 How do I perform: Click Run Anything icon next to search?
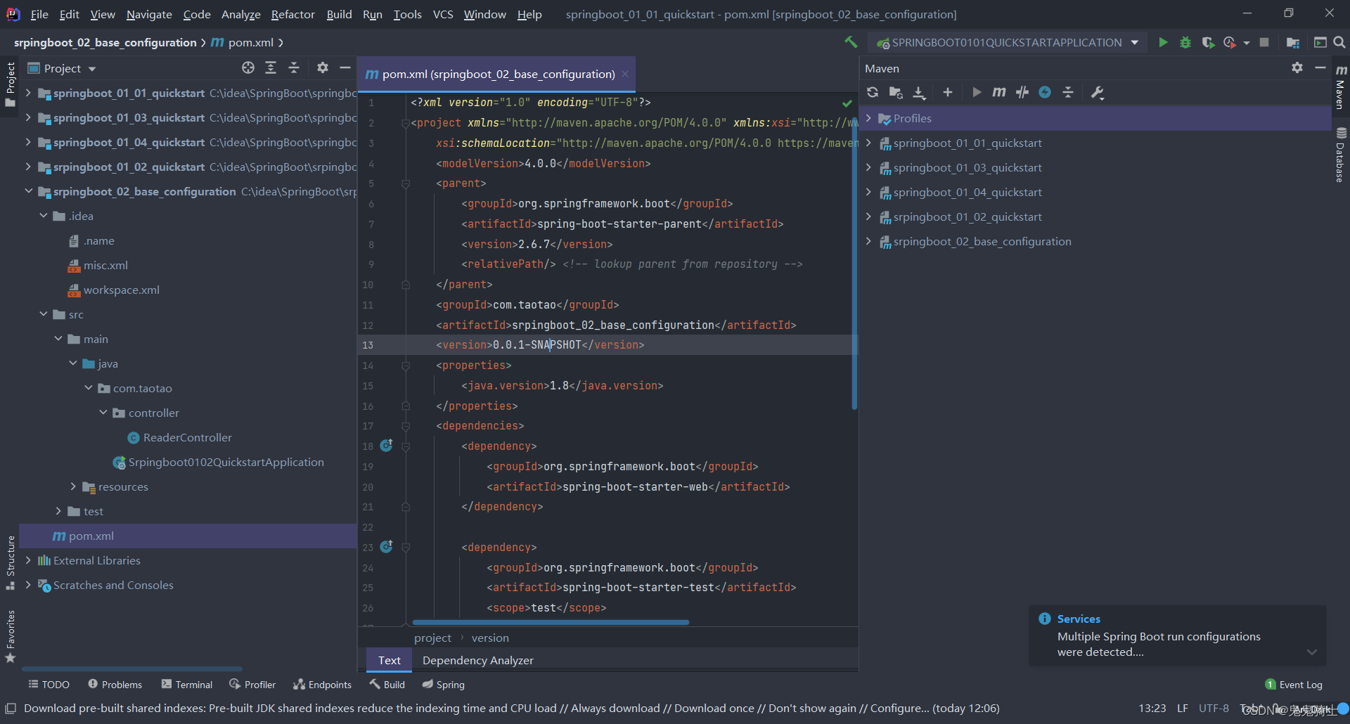(1320, 42)
